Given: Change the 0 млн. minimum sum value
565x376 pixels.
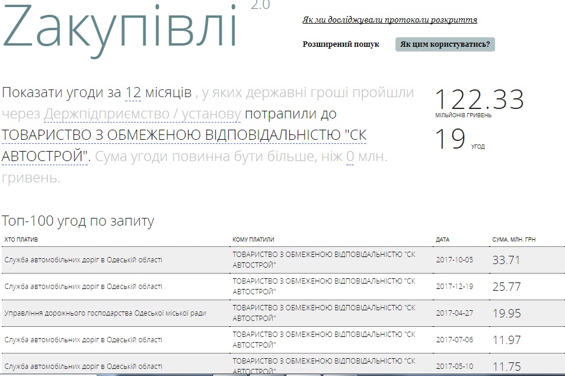Looking at the screenshot, I should [x=350, y=157].
